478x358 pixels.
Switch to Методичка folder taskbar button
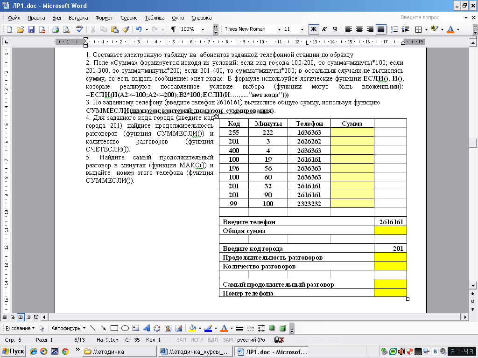pyautogui.click(x=119, y=351)
